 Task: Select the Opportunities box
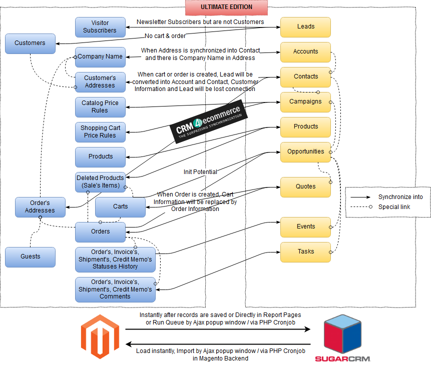pos(305,152)
